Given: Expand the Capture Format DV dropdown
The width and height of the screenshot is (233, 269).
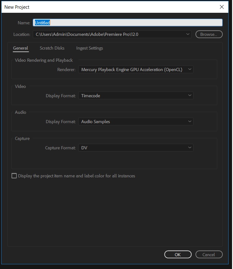Looking at the screenshot, I should (136, 148).
